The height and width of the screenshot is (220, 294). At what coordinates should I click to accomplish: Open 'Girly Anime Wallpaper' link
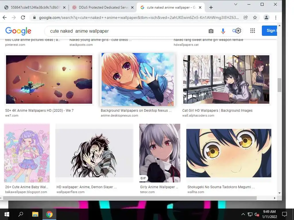tap(159, 187)
